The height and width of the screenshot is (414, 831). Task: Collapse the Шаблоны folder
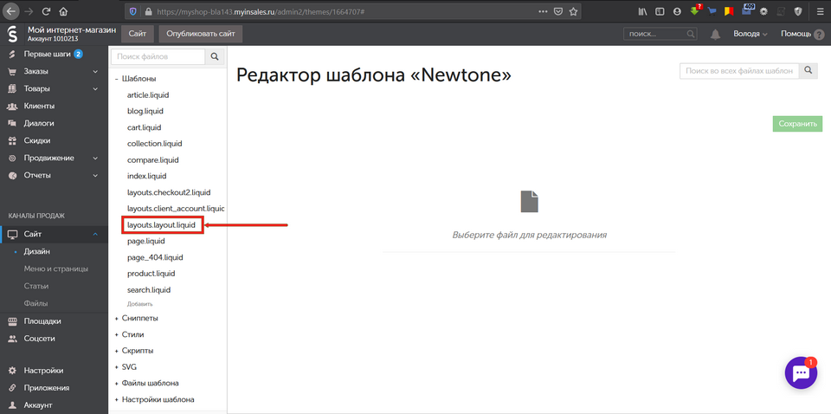click(x=138, y=79)
